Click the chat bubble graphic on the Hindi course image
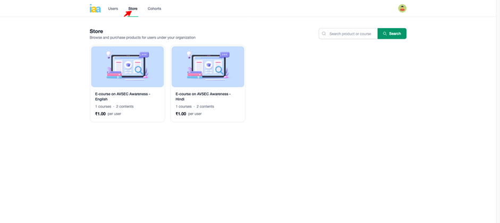The width and height of the screenshot is (500, 223). [x=224, y=55]
